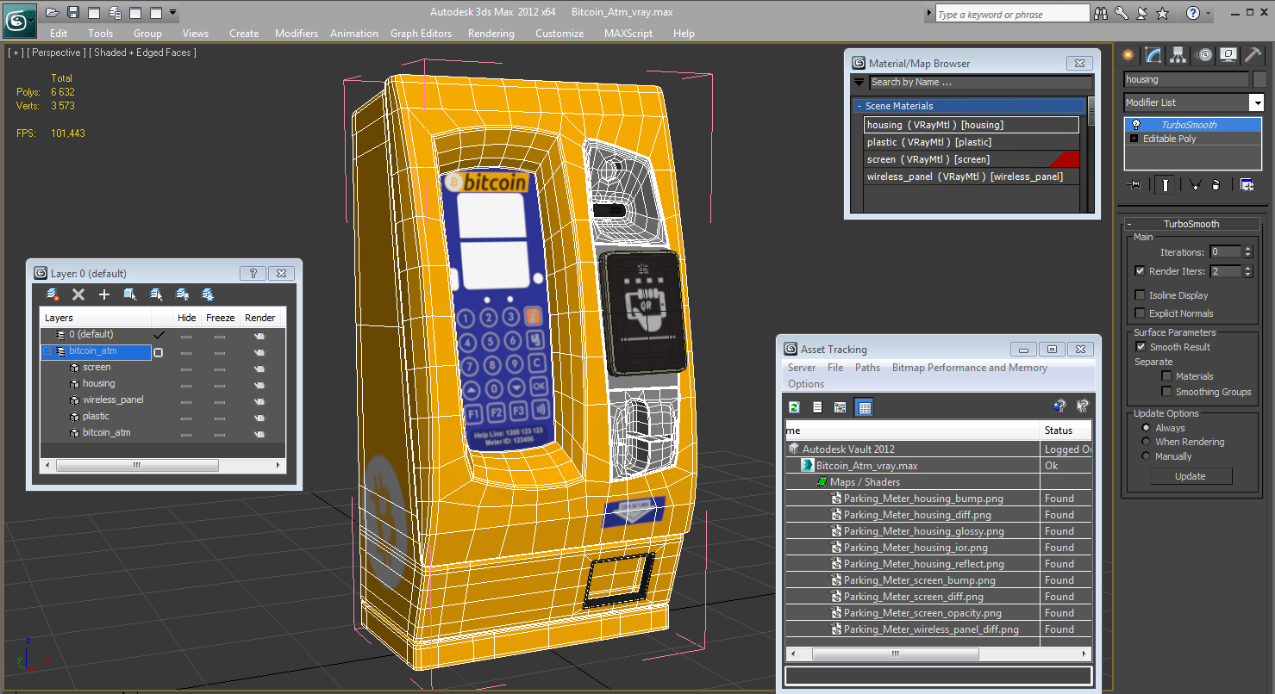Open the Utilities hammer panel tab
This screenshot has width=1275, height=694.
1254,55
